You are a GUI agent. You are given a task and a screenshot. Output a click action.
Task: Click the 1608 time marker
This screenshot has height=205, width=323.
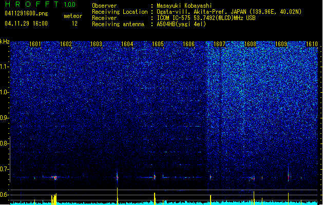(x=250, y=44)
